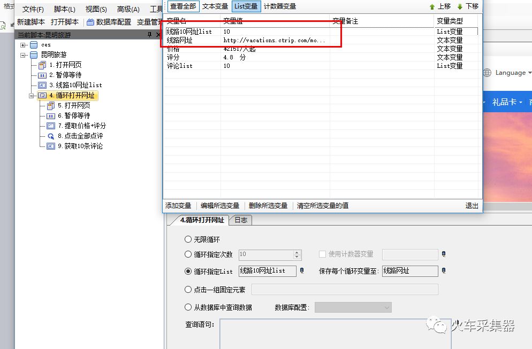Open the 礼品卡 dropdown menu
Screen dimensions: 532x349
[x=507, y=102]
